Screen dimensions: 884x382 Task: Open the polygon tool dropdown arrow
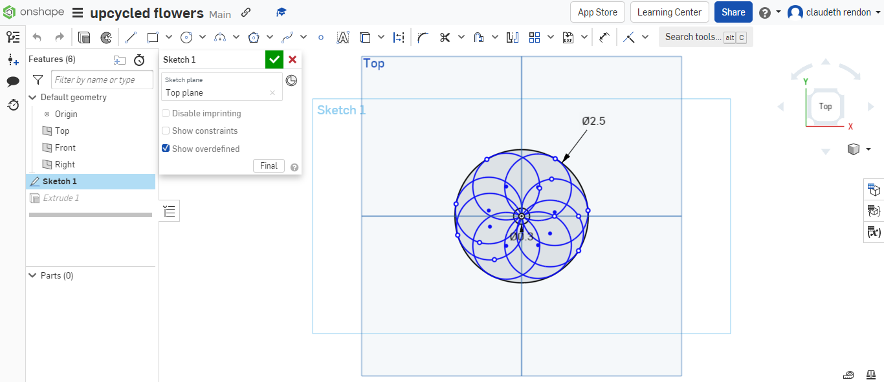(x=270, y=37)
